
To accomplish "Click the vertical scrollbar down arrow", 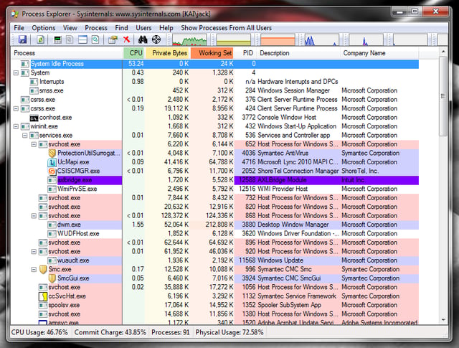I will 443,320.
